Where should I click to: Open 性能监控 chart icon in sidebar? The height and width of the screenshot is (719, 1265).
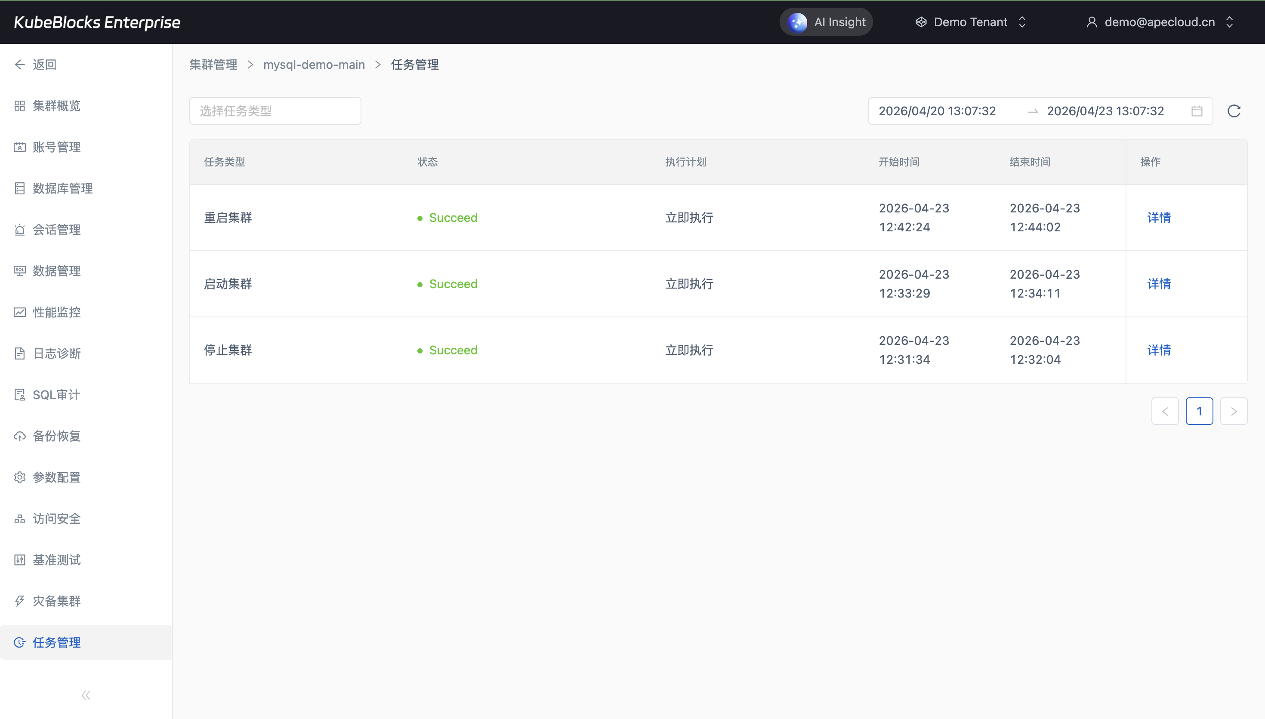(x=20, y=312)
